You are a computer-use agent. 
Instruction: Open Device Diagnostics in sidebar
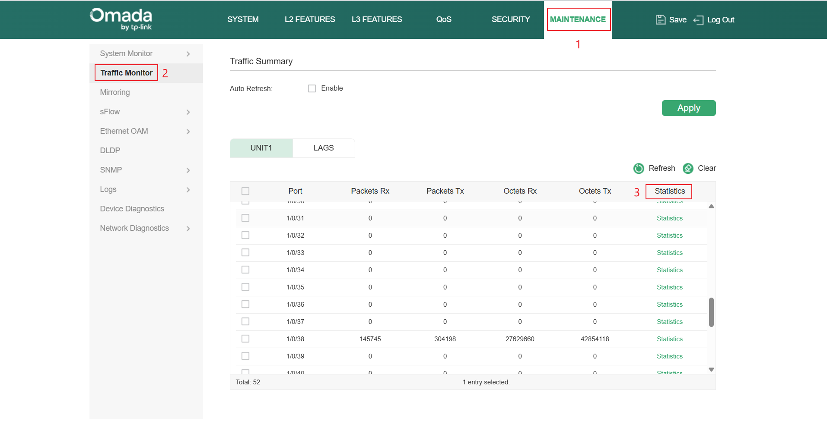click(x=132, y=209)
